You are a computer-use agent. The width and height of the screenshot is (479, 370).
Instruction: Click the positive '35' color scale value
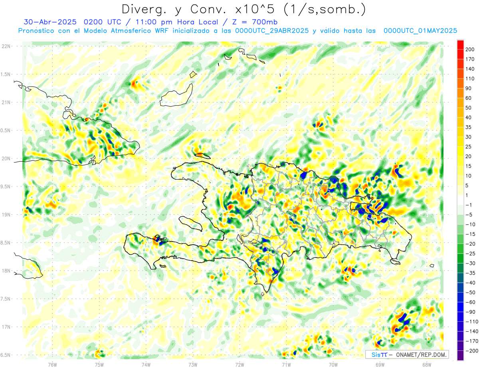[469, 127]
